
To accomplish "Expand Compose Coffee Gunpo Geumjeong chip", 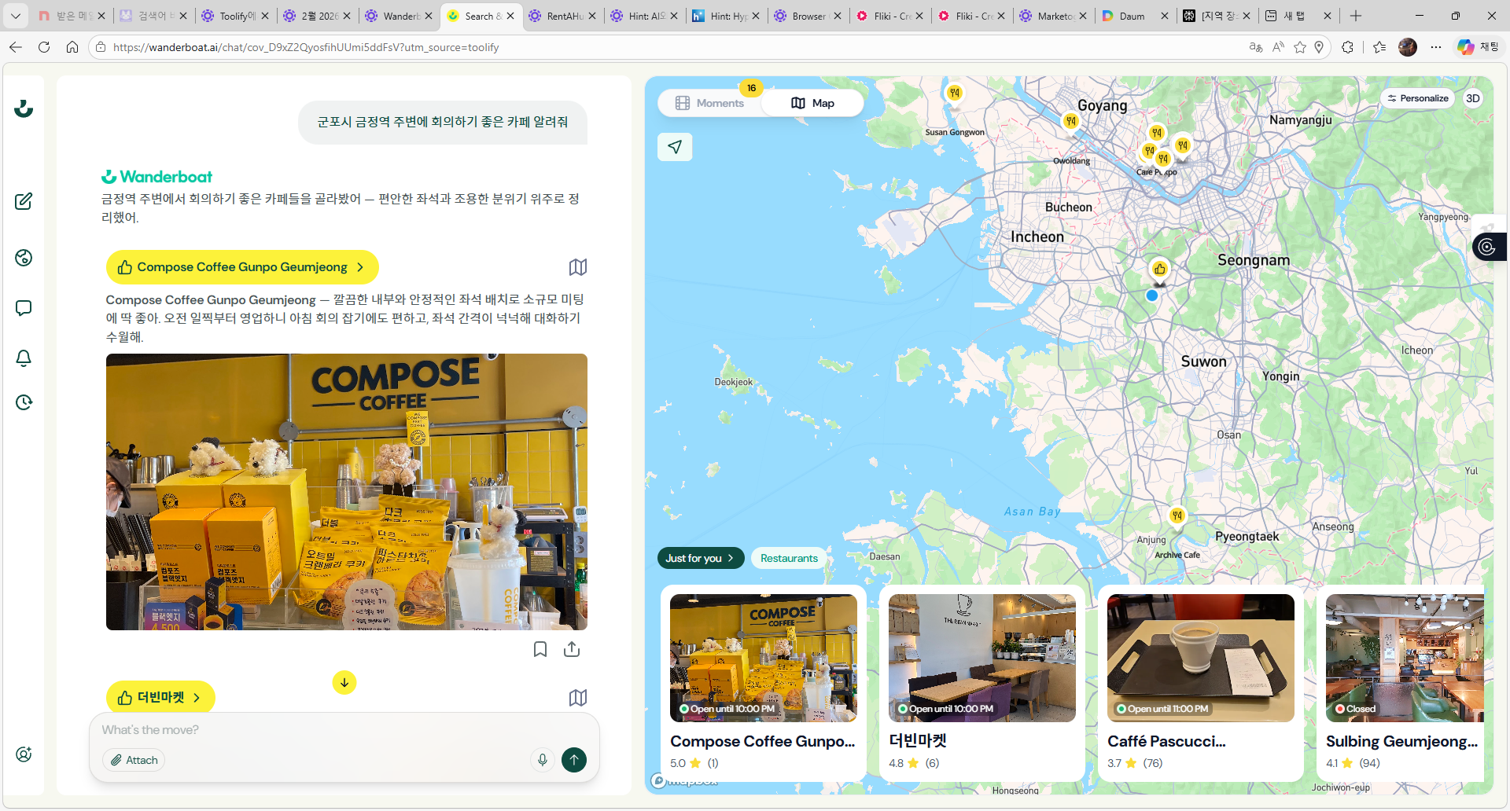I will tap(242, 267).
